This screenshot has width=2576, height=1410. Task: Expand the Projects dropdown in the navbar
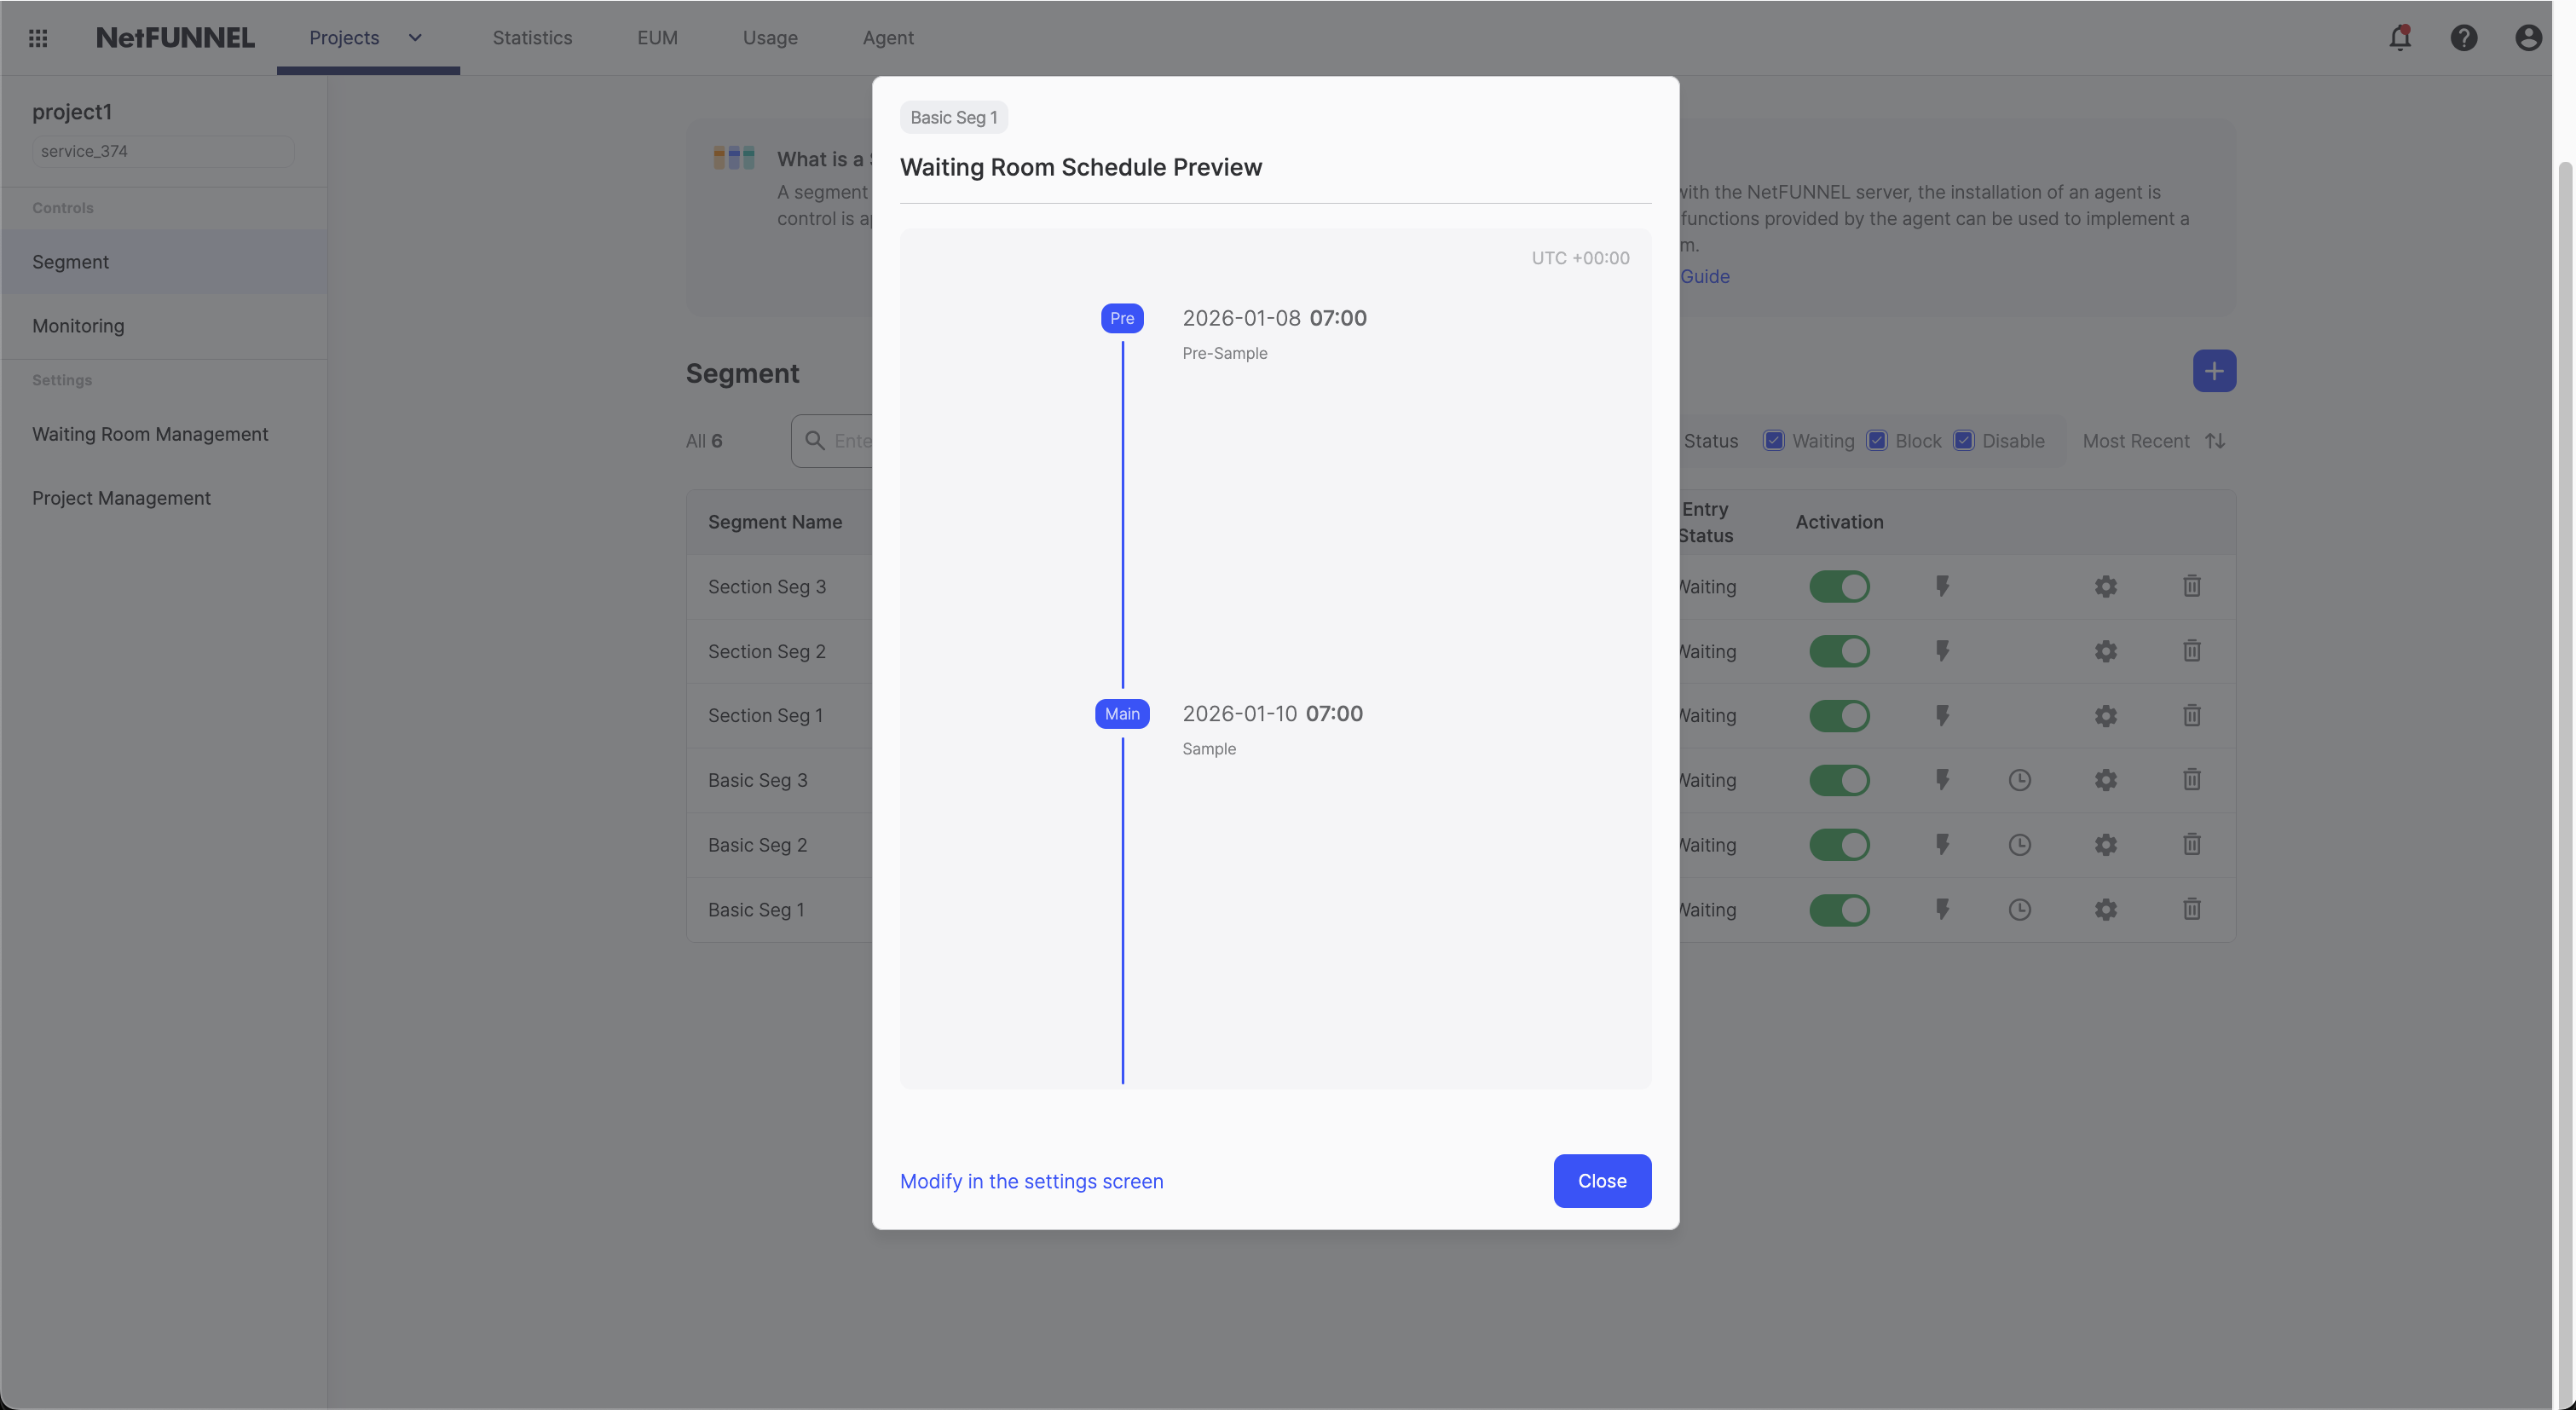[416, 37]
